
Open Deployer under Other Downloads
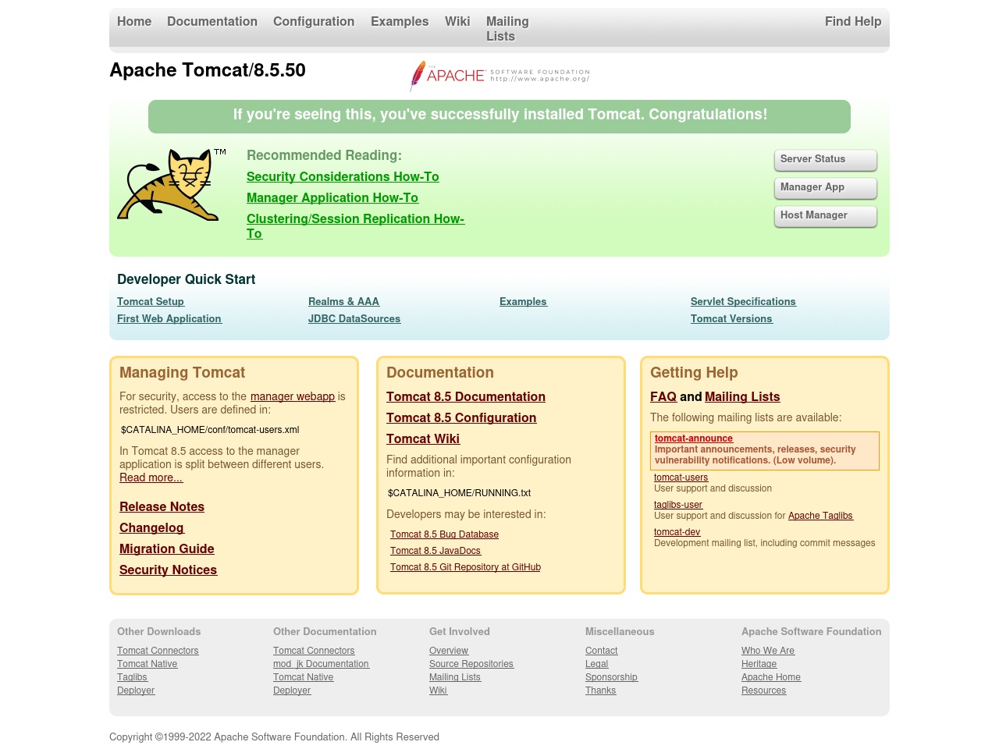[136, 690]
